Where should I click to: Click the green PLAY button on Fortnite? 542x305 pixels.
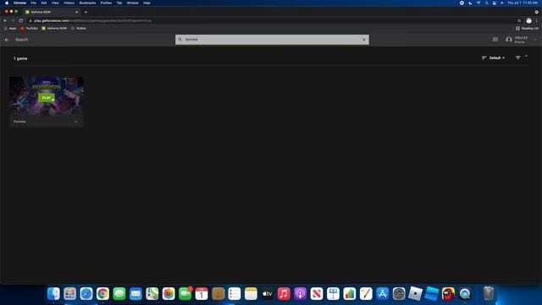47,98
